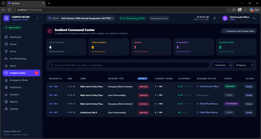Click the IN PROGRESS status badge
261x139 pixels.
click(232, 104)
